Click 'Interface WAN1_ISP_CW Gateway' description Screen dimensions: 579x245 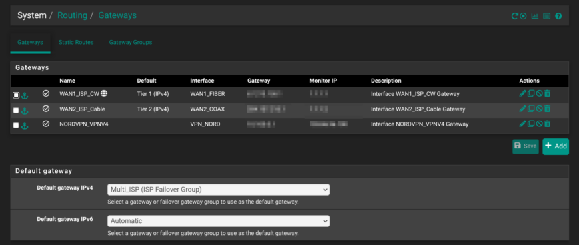415,94
